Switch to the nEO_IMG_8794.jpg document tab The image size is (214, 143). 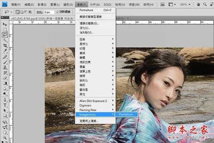36,17
